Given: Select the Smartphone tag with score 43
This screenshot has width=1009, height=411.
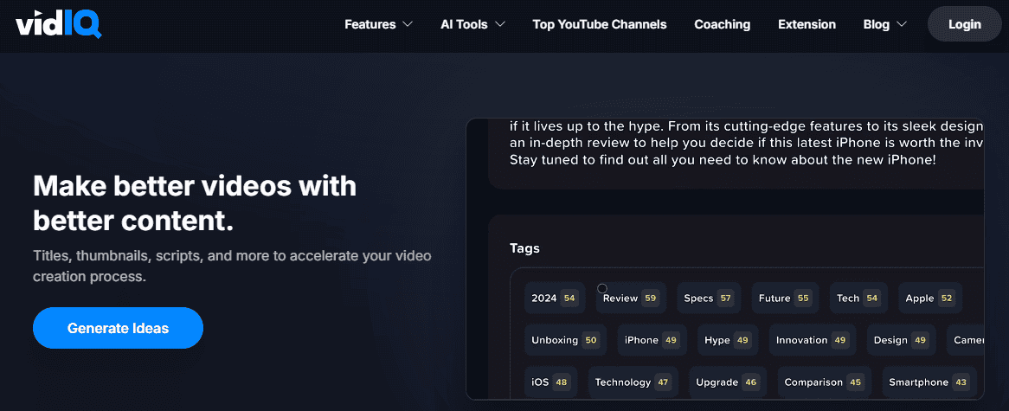Looking at the screenshot, I should pyautogui.click(x=929, y=382).
